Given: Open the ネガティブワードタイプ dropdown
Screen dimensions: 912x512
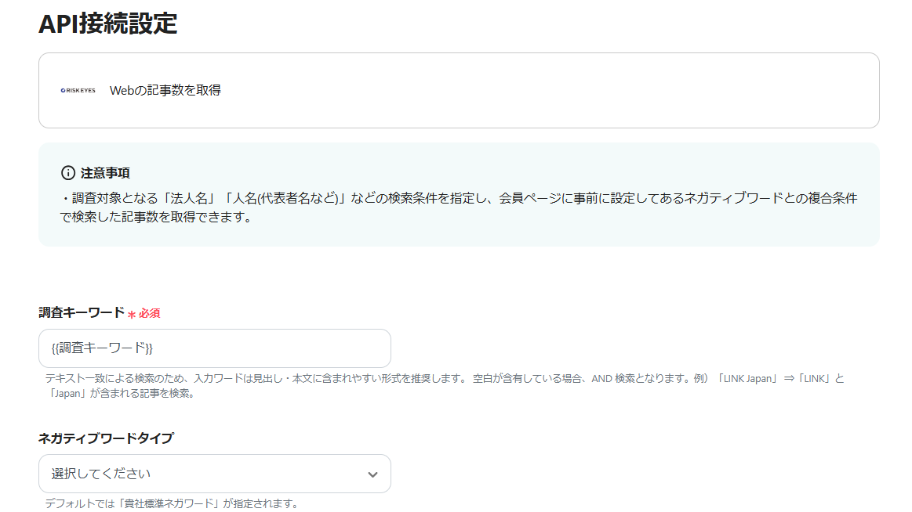Looking at the screenshot, I should coord(215,474).
